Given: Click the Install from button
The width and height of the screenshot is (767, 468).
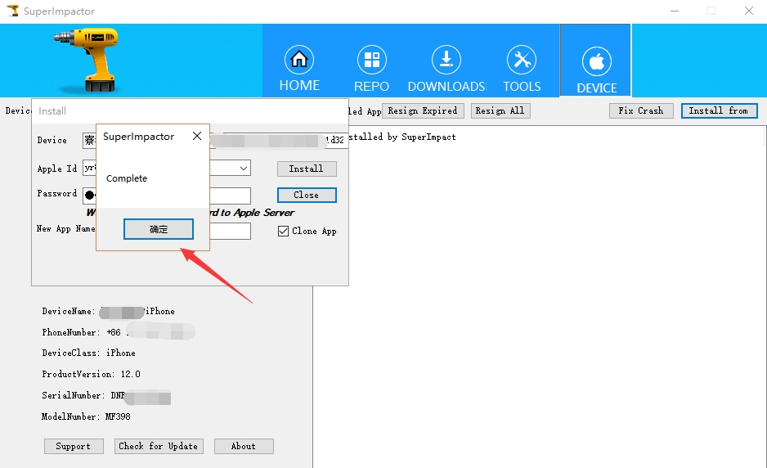Looking at the screenshot, I should click(x=719, y=110).
